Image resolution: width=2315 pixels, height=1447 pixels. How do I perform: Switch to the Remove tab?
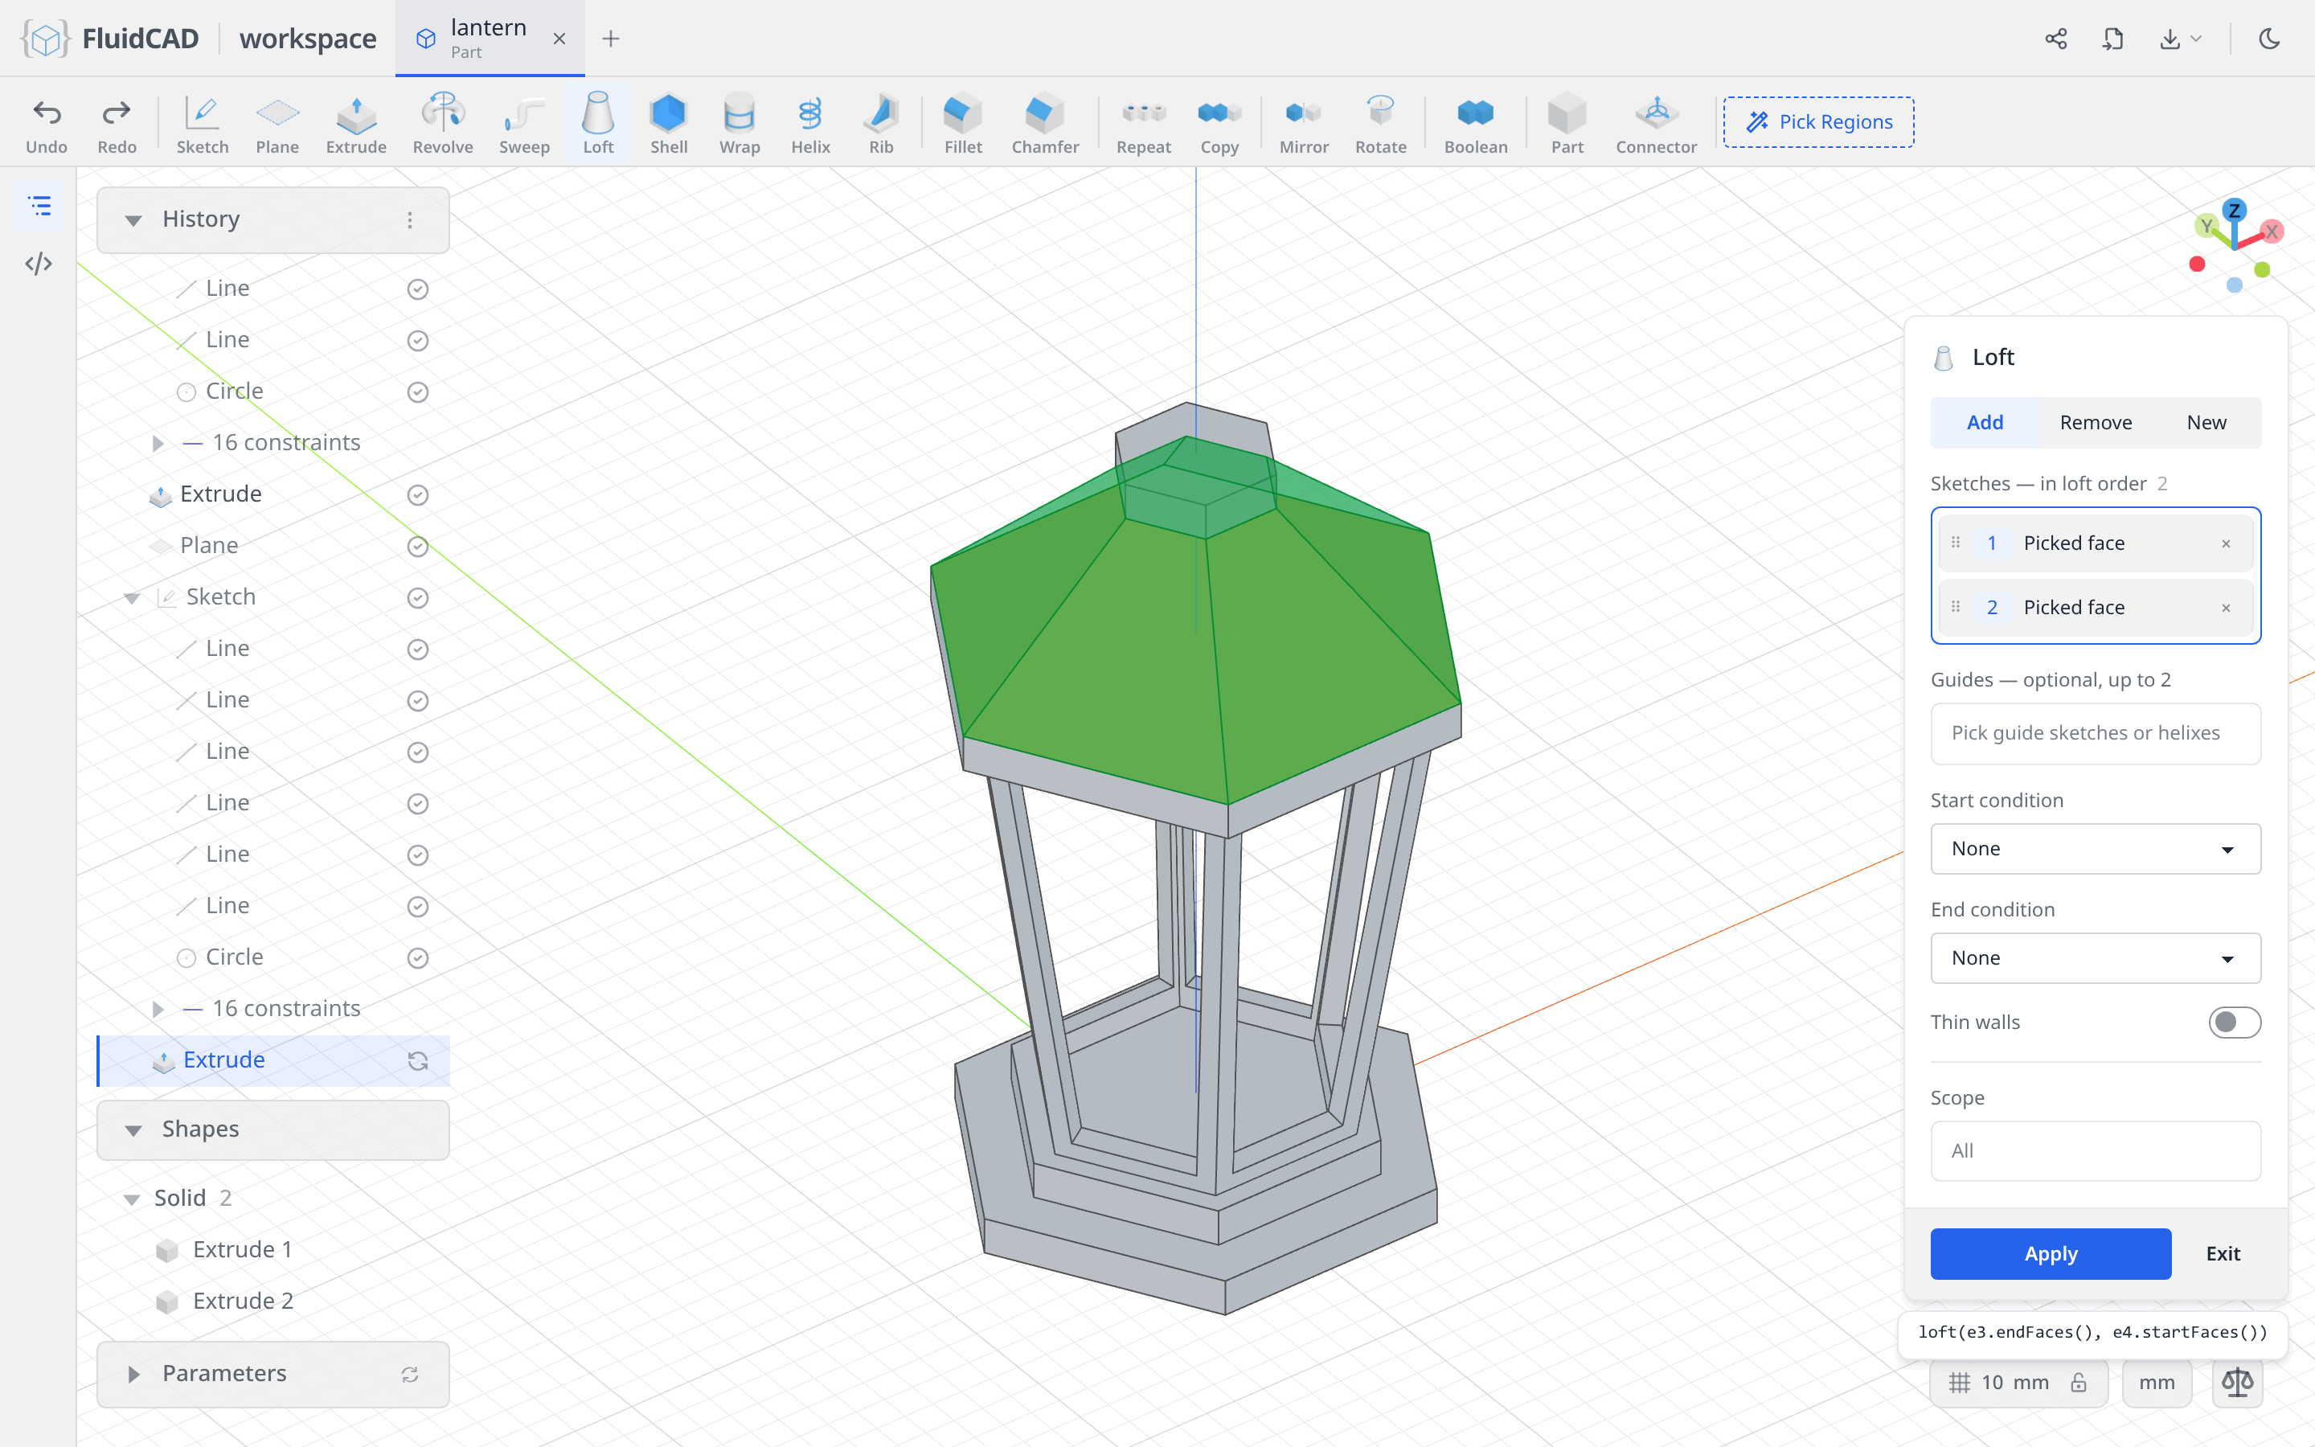(2095, 422)
